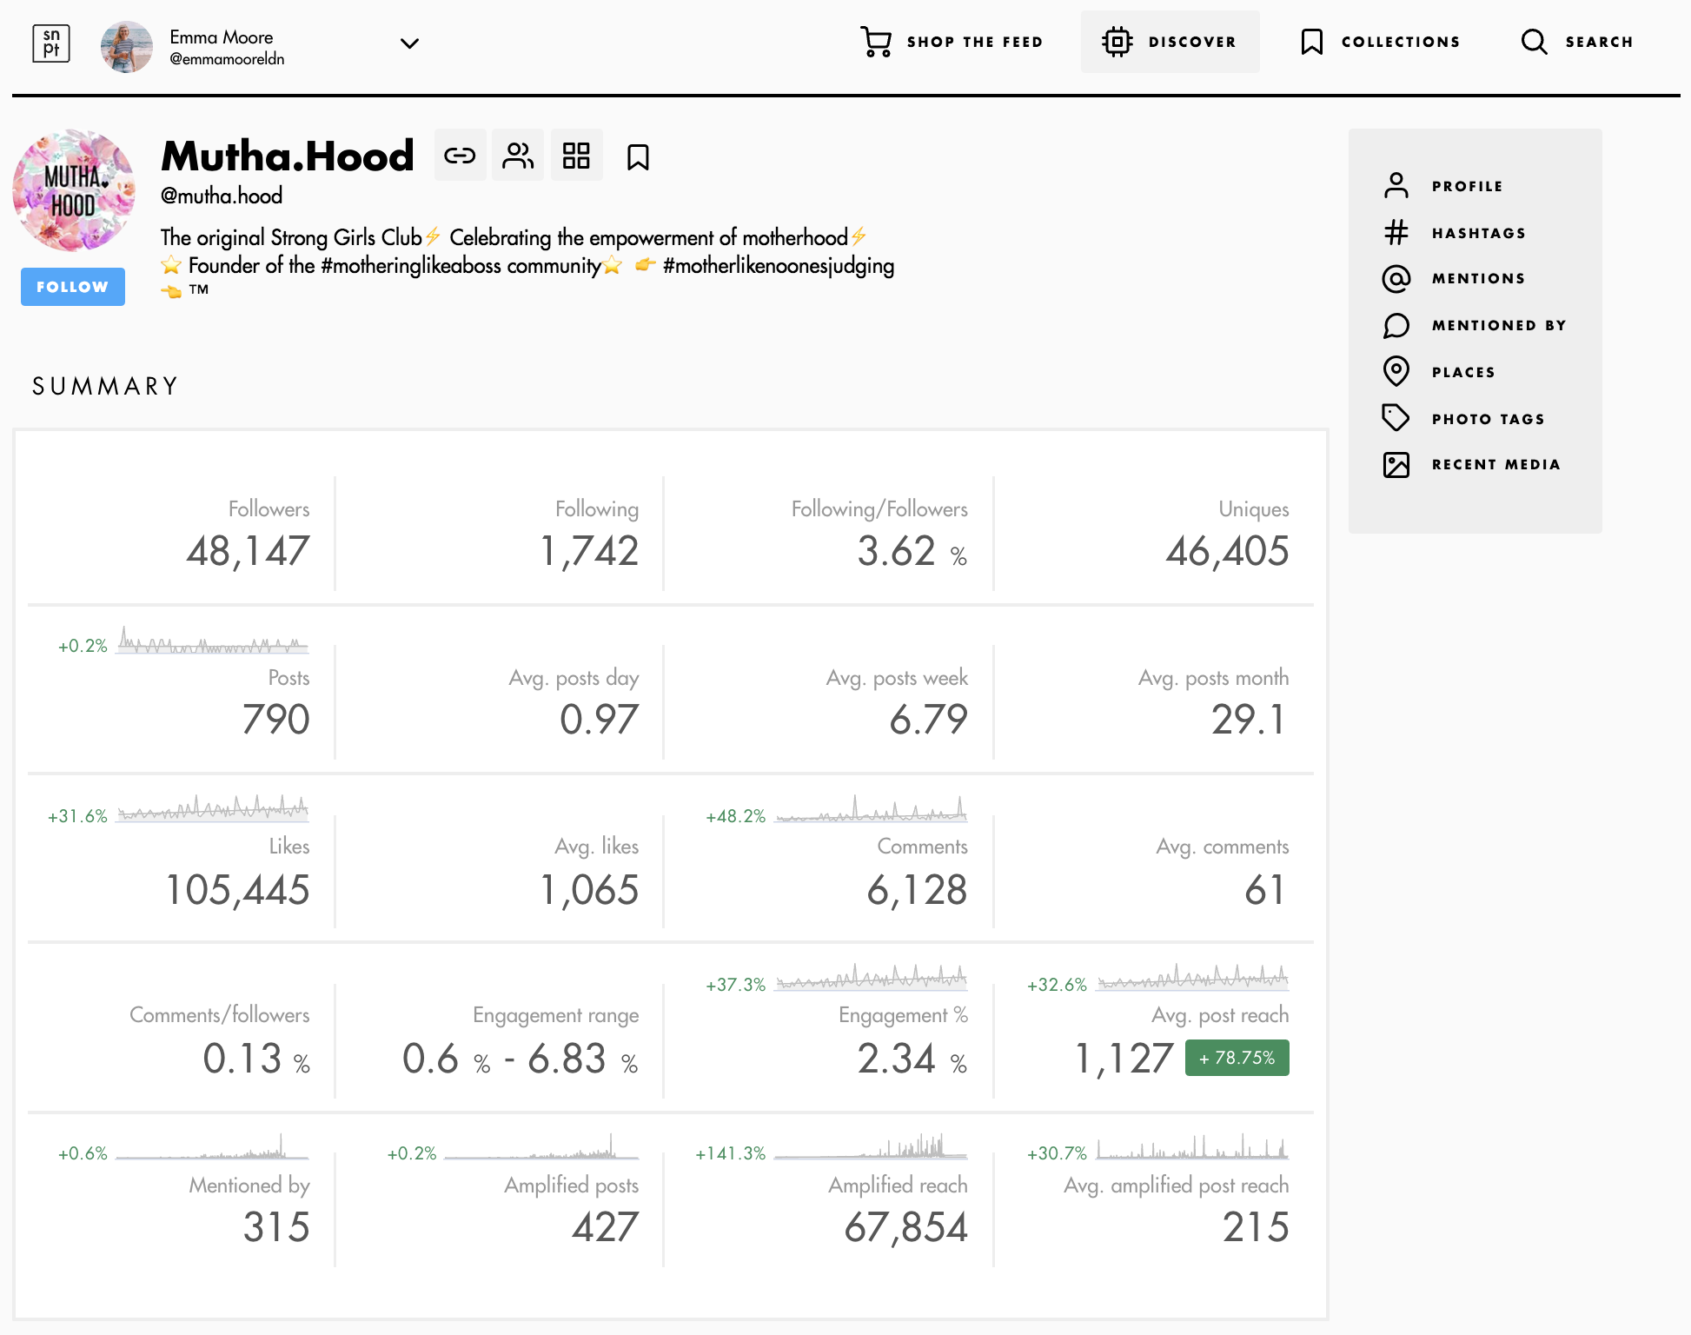The height and width of the screenshot is (1335, 1691).
Task: Click the Places pin icon
Action: tap(1396, 371)
